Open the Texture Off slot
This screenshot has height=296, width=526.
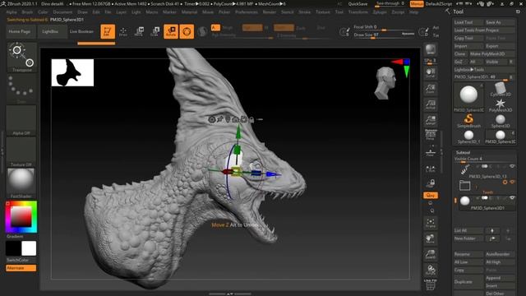(x=21, y=151)
